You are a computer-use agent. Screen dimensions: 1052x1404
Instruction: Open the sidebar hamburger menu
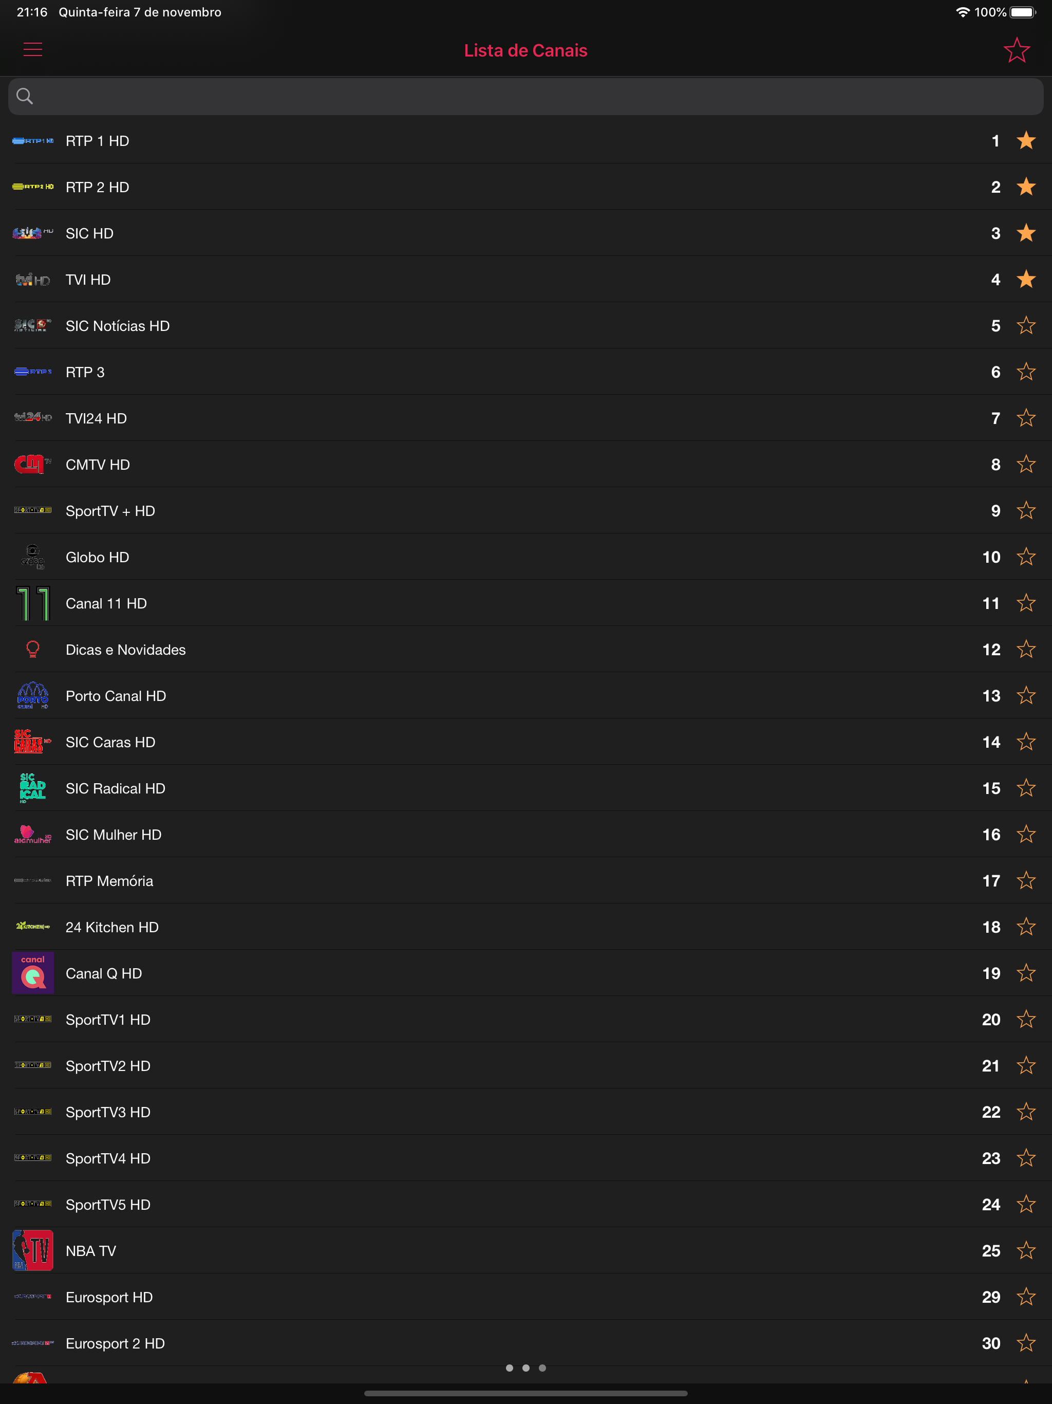coord(33,49)
